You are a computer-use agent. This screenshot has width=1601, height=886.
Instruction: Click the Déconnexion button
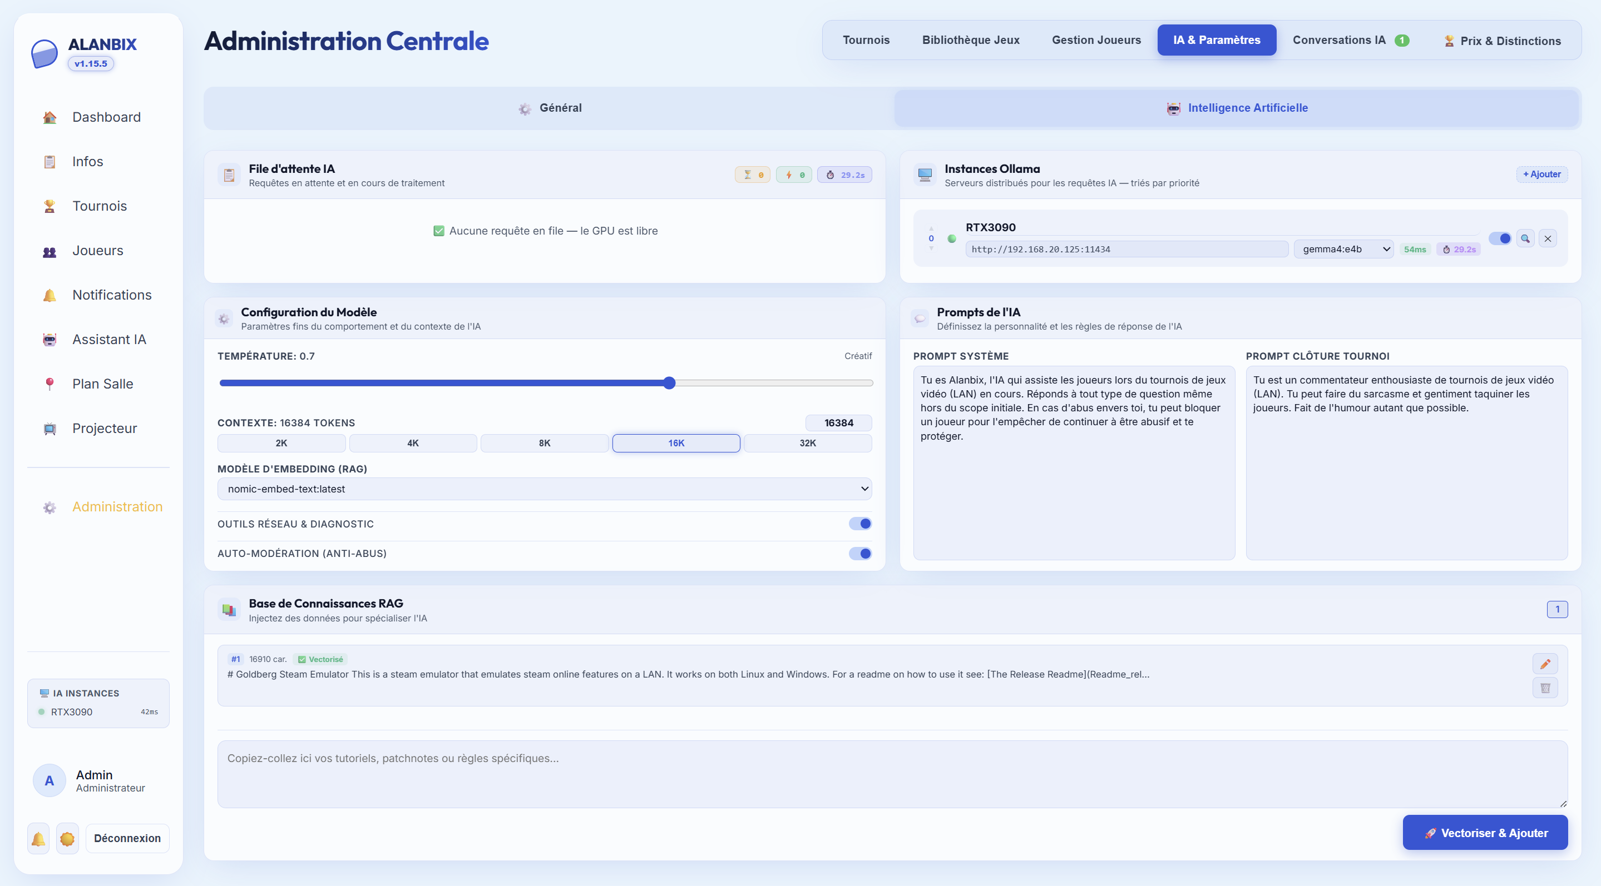click(x=127, y=839)
